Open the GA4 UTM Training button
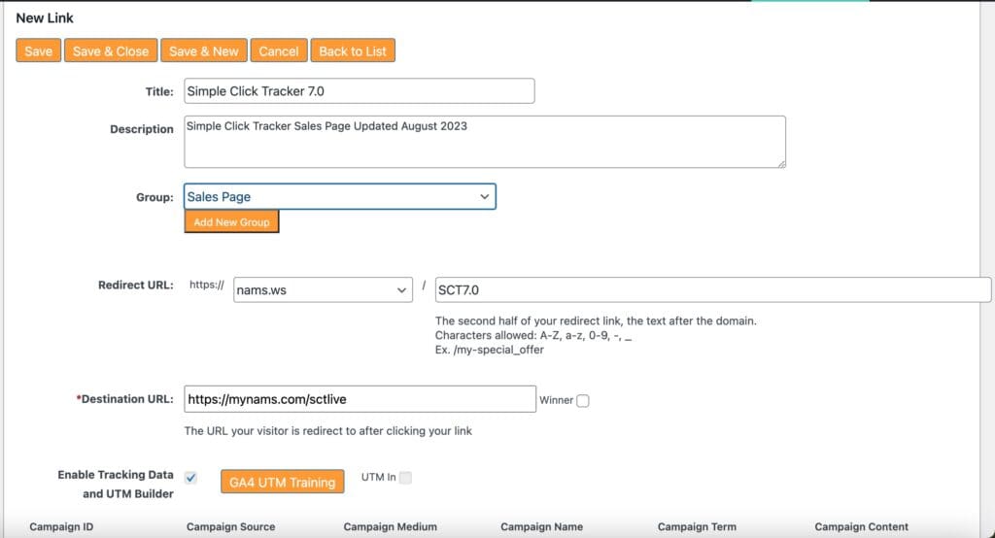This screenshot has width=995, height=538. click(282, 482)
